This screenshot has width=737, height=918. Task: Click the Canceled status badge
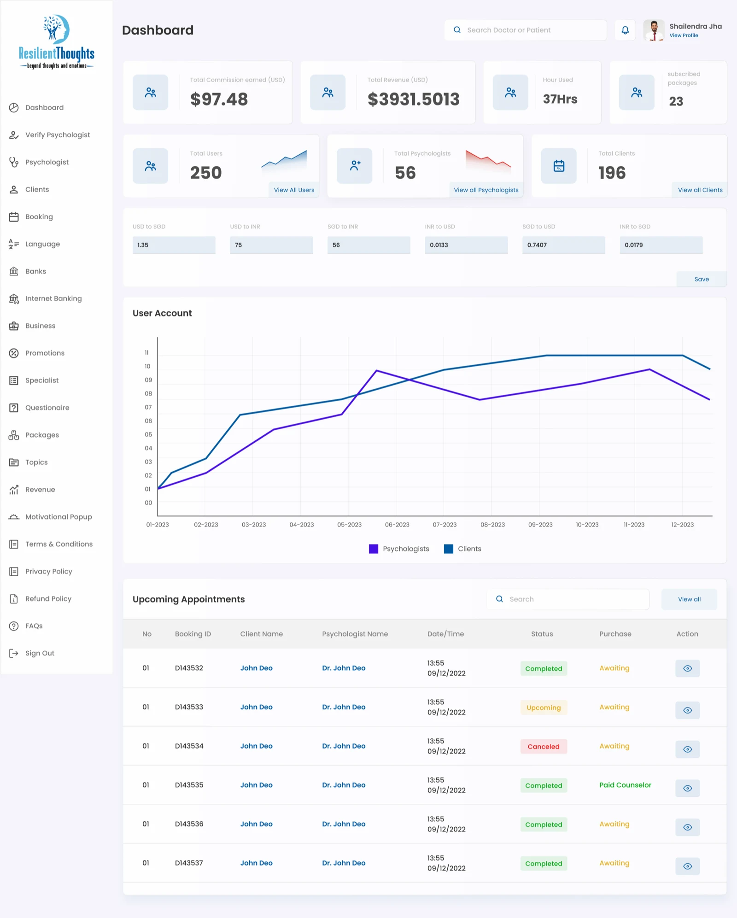click(x=544, y=747)
